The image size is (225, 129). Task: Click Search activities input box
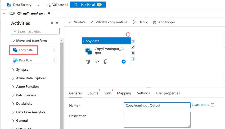(35, 31)
